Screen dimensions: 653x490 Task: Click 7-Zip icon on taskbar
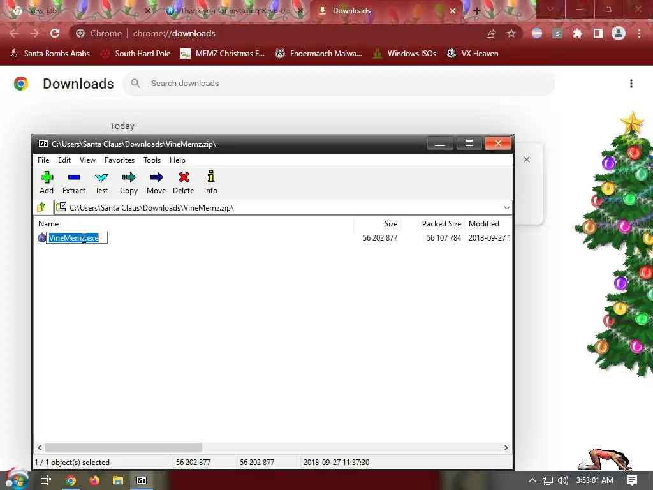click(142, 480)
